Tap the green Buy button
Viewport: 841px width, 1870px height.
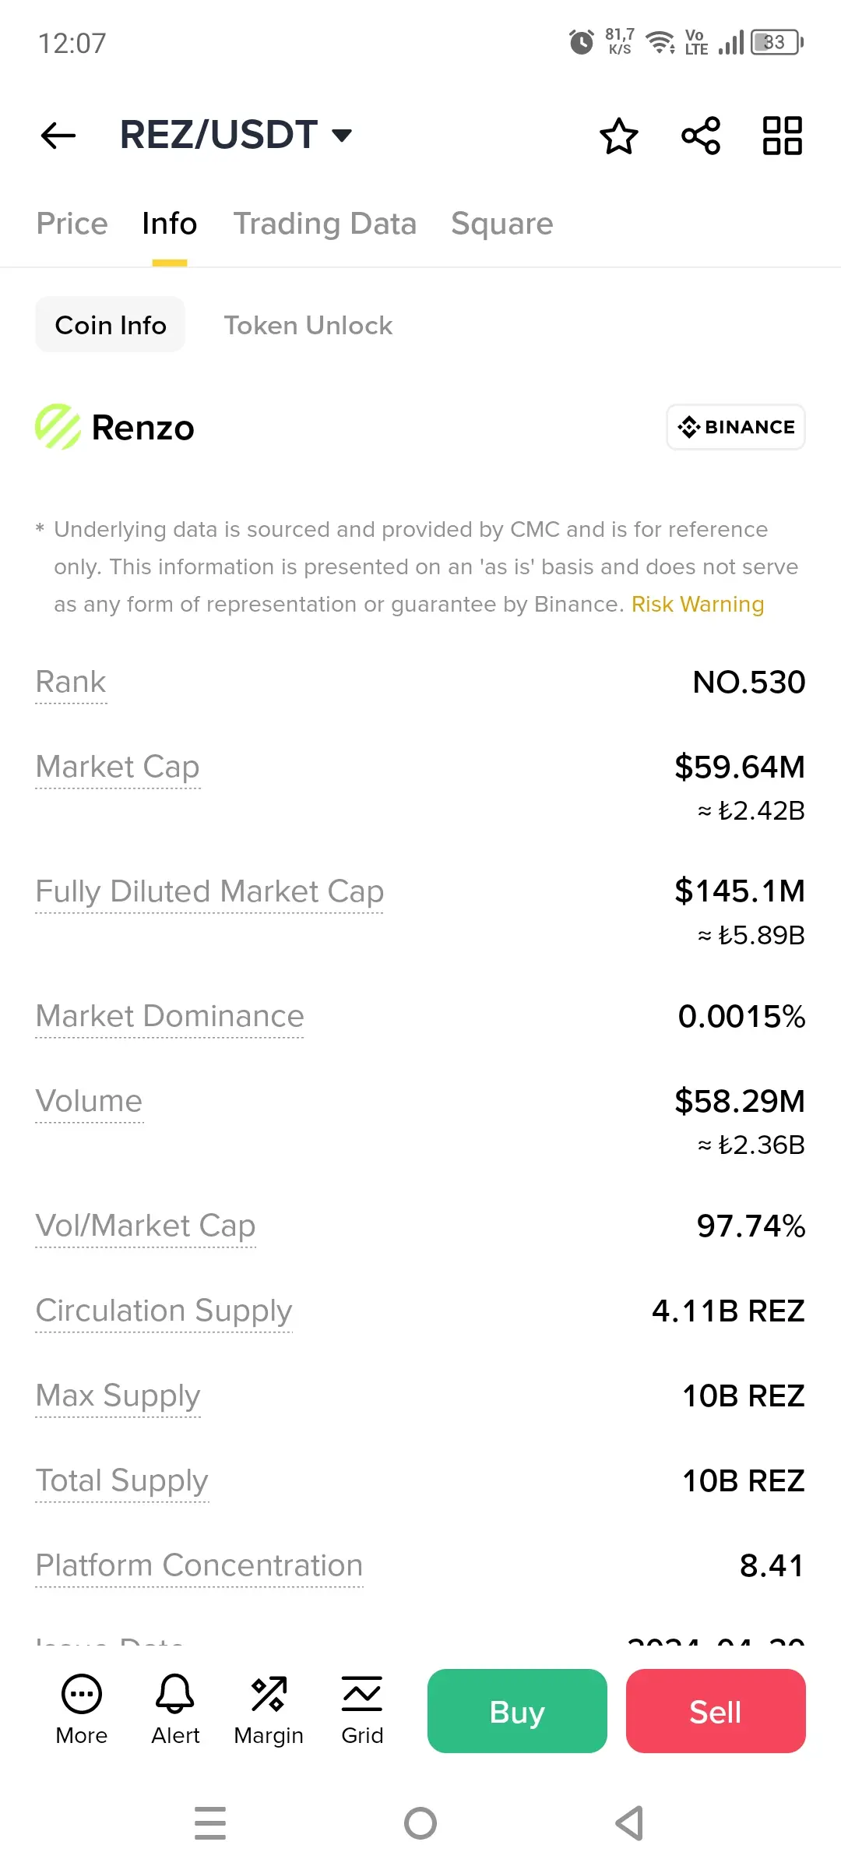click(517, 1711)
